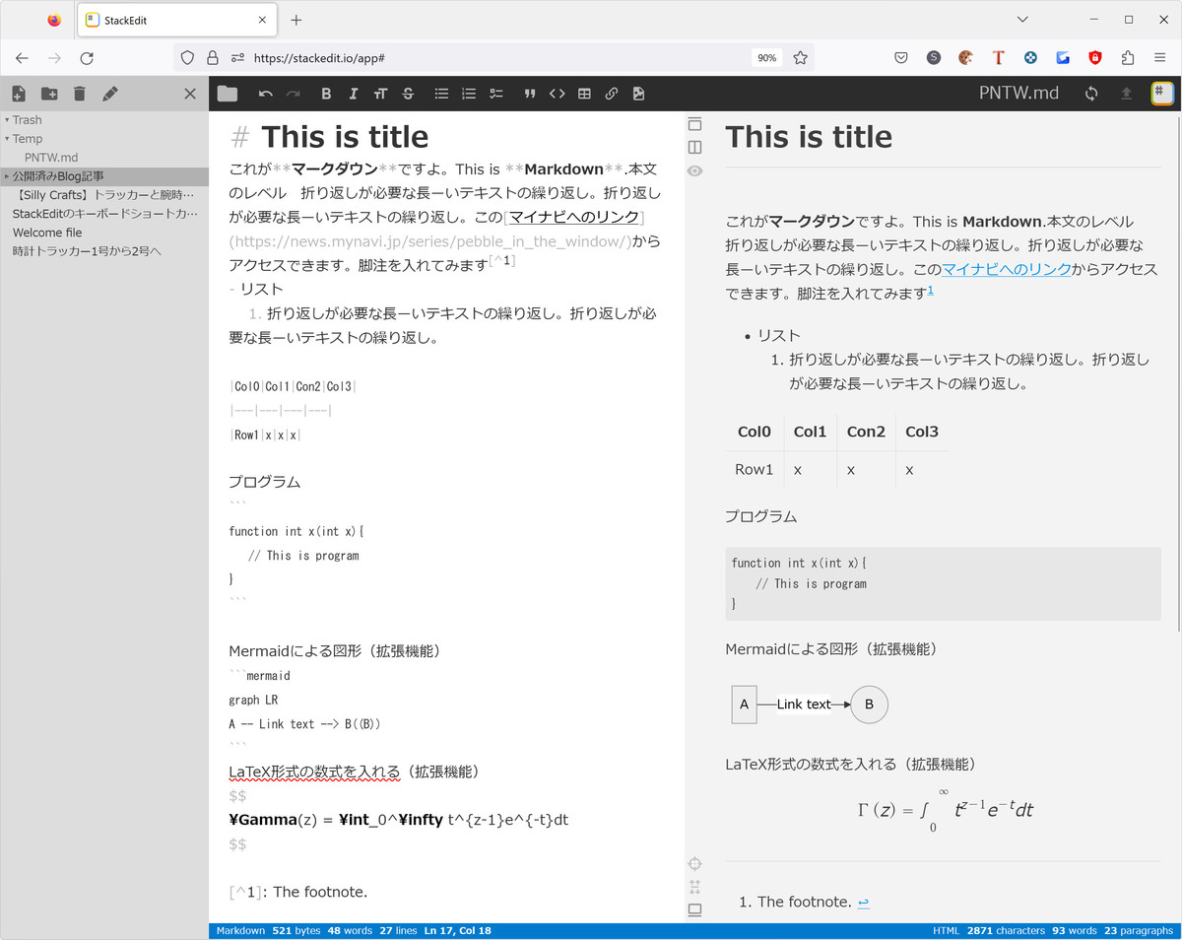Viewport: 1182px width, 940px height.
Task: Collapse the Temp folder
Action: tap(104, 139)
